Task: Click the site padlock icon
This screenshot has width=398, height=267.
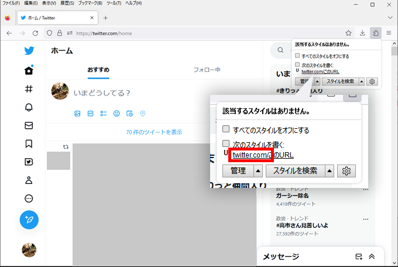Action: pyautogui.click(x=59, y=33)
